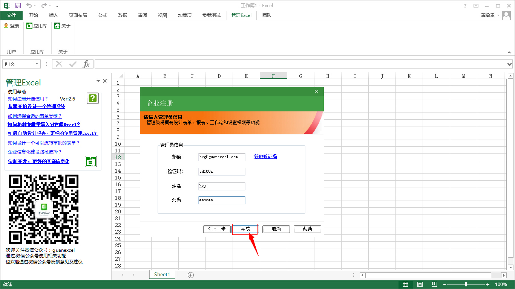Open the 定制开发，更好的实施信息化 link

[x=38, y=161]
